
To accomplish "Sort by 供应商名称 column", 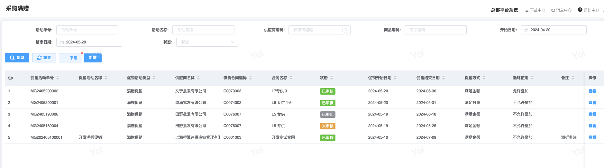I will click(198, 78).
